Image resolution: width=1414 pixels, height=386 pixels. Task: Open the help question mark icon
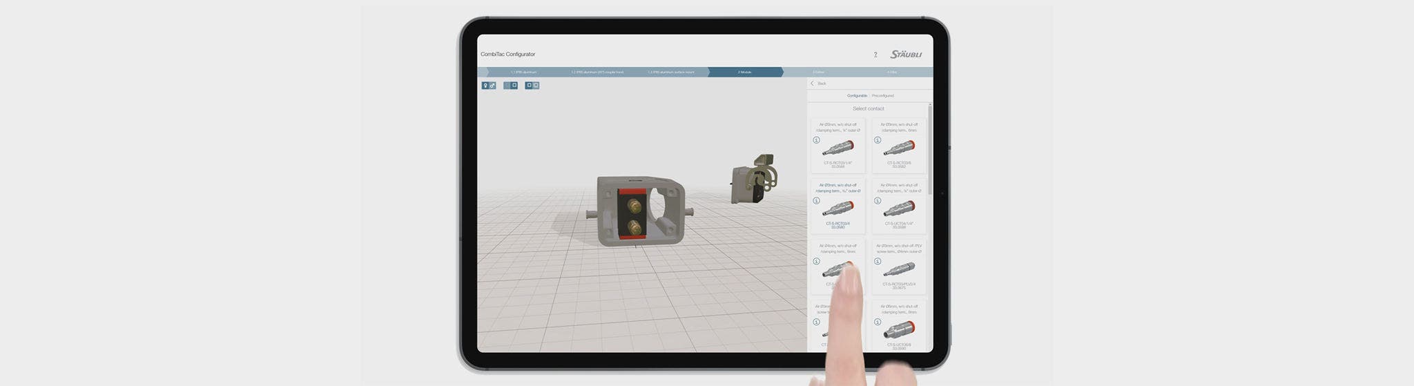tap(875, 55)
